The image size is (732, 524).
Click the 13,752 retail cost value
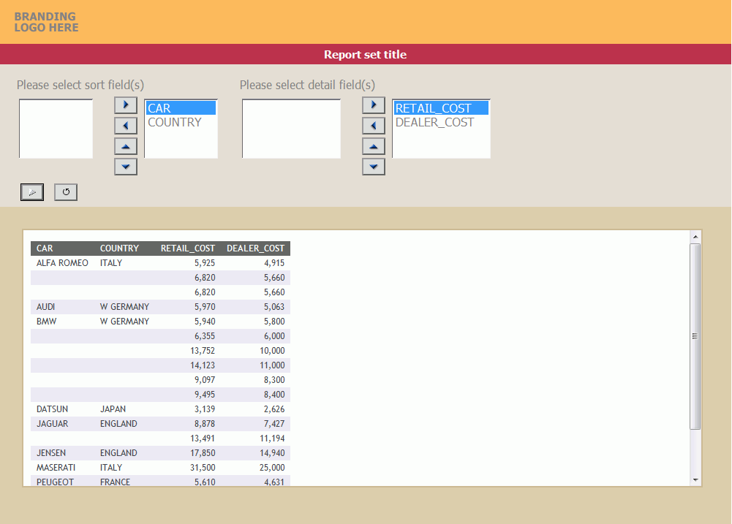tap(203, 350)
